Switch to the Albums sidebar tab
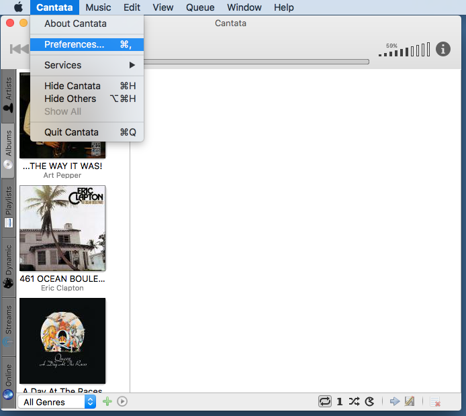The image size is (466, 416). tap(8, 150)
